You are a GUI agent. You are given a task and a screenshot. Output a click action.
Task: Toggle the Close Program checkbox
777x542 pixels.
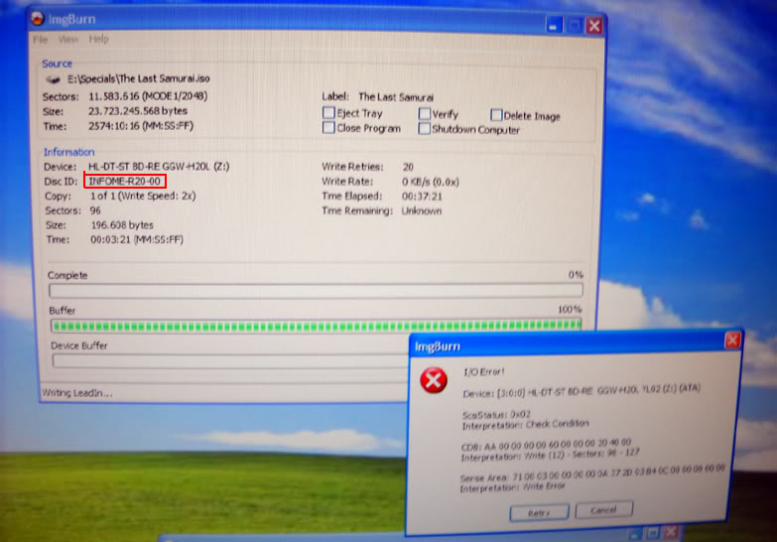(328, 127)
